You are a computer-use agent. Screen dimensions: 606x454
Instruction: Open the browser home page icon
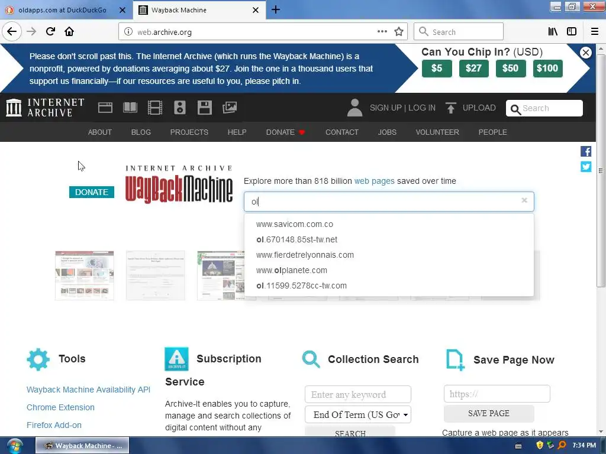click(x=69, y=31)
